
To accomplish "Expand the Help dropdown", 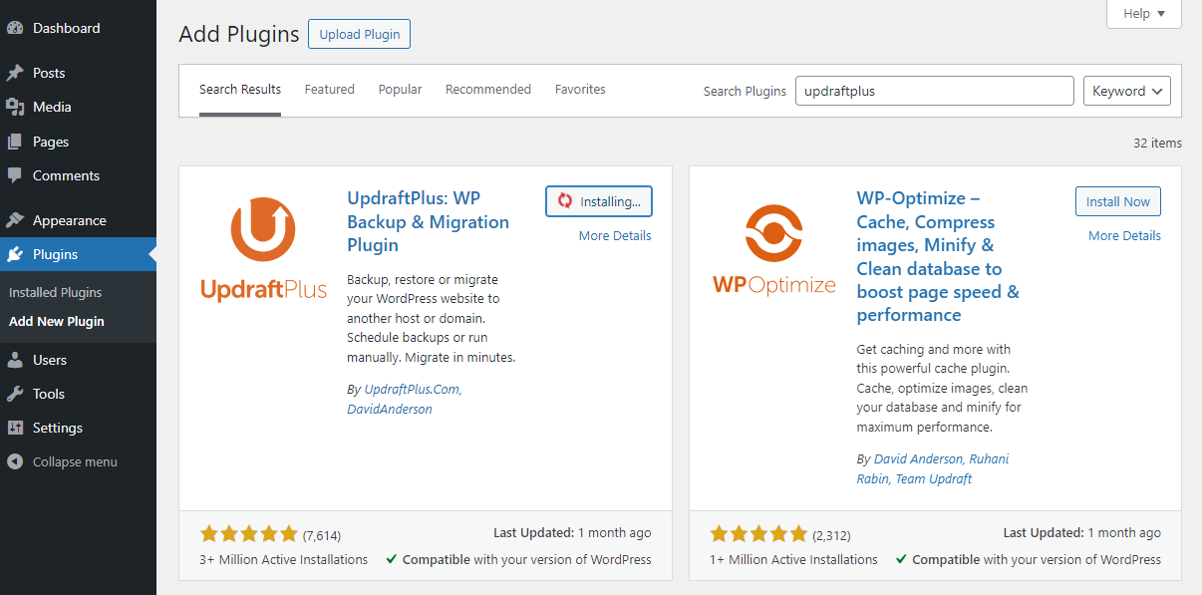I will click(x=1143, y=13).
